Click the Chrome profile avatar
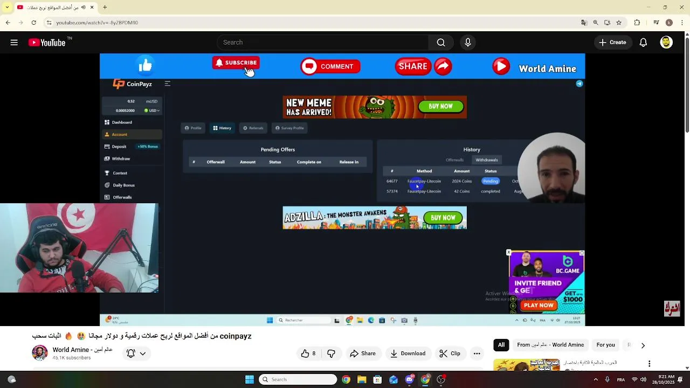 coord(669,23)
